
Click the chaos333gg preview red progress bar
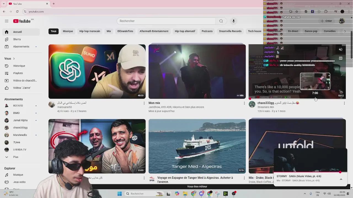coord(297,98)
